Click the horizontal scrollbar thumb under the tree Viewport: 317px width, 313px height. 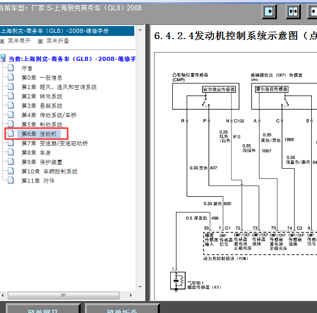pos(64,295)
